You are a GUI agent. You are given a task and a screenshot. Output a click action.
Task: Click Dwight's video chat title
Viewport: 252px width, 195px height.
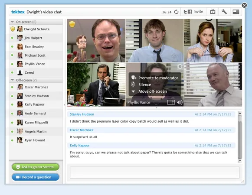[44, 12]
